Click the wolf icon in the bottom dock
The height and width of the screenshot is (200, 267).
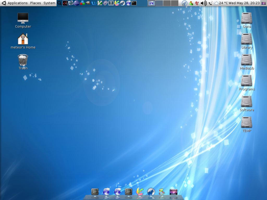coord(151,192)
